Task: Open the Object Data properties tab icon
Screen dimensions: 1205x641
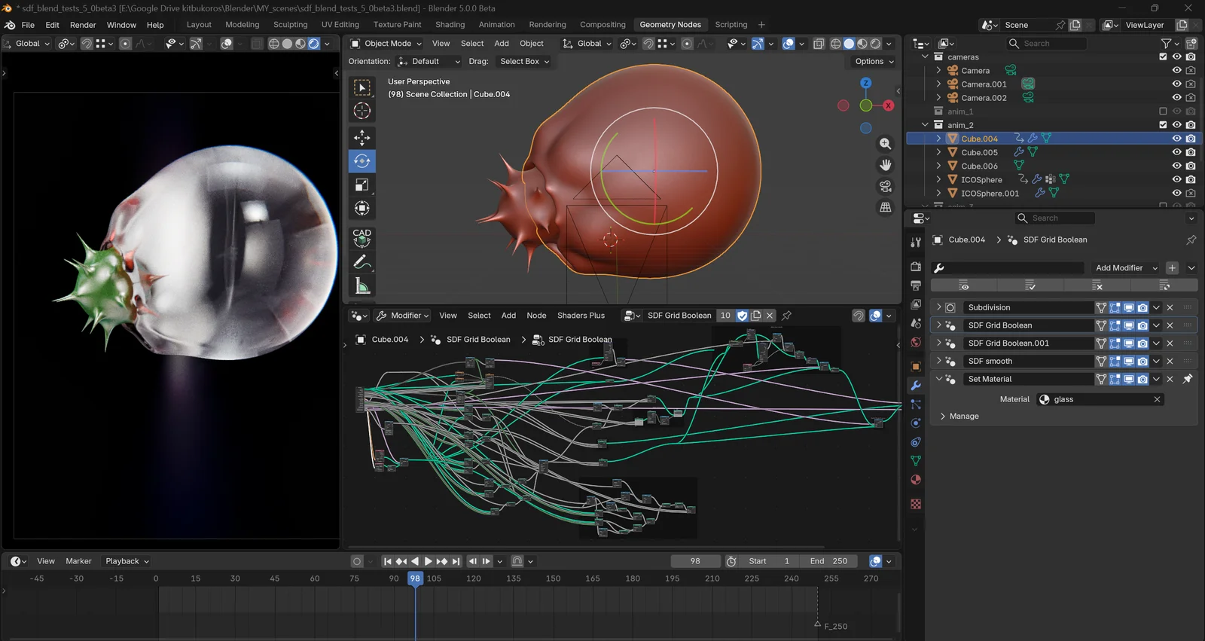Action: pyautogui.click(x=916, y=461)
